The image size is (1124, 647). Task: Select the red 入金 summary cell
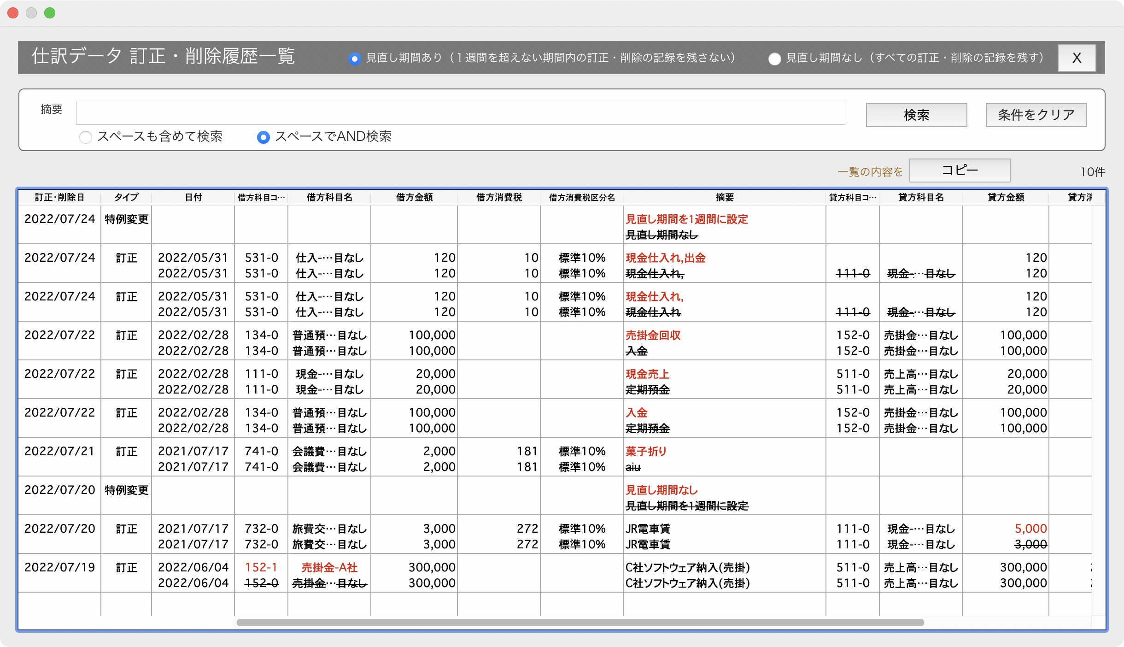(637, 412)
